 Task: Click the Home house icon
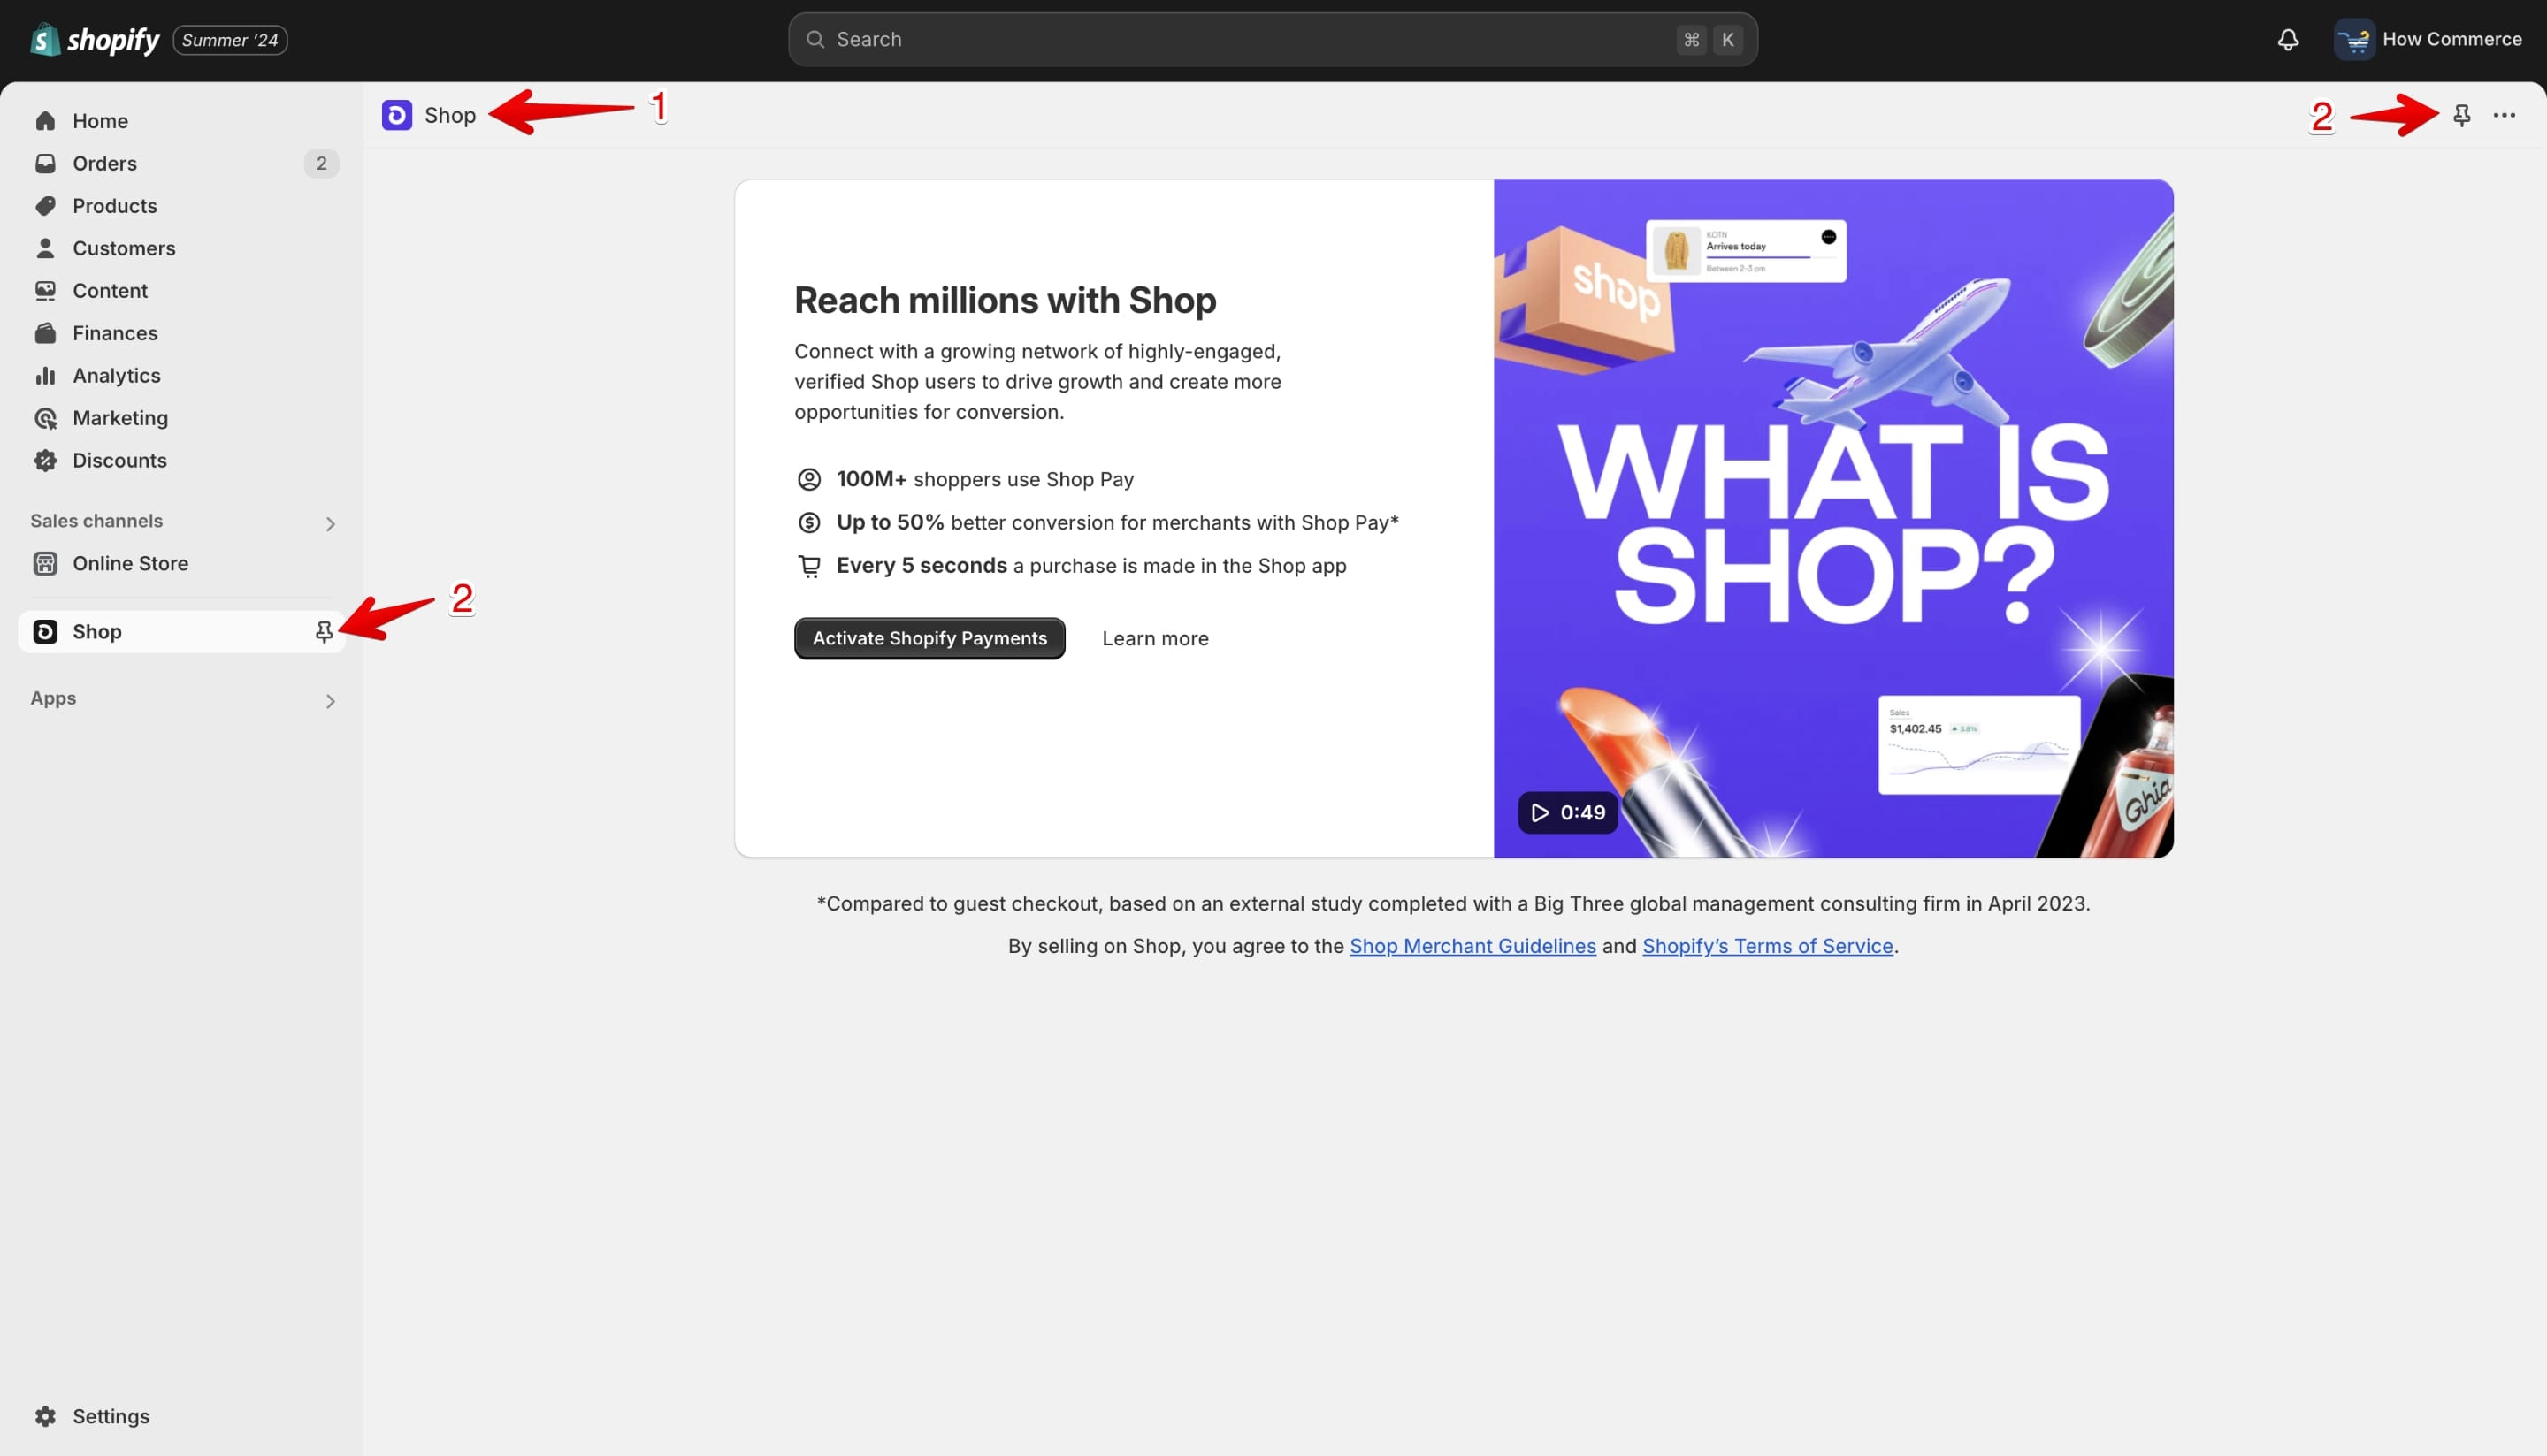[45, 121]
